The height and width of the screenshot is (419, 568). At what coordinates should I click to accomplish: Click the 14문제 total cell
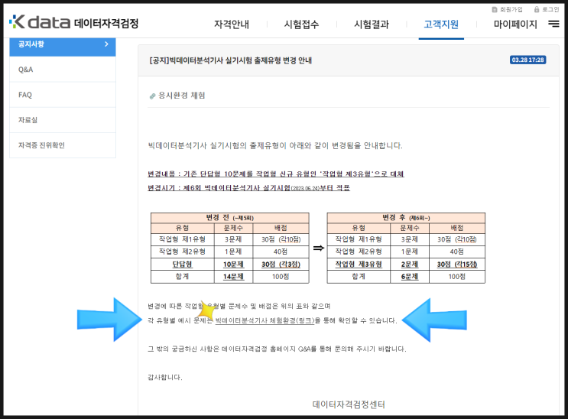click(x=233, y=277)
